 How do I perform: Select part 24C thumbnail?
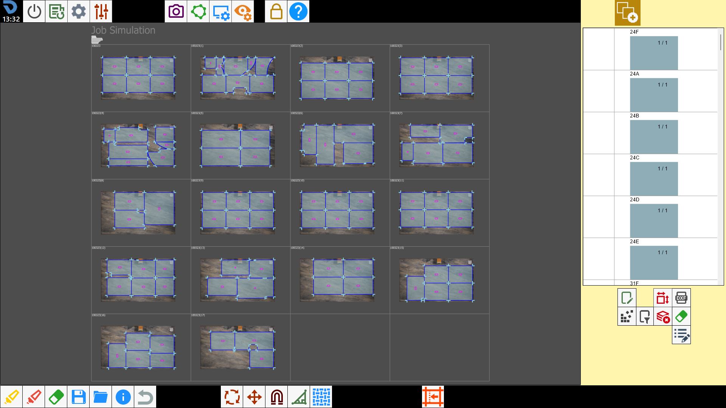click(654, 179)
